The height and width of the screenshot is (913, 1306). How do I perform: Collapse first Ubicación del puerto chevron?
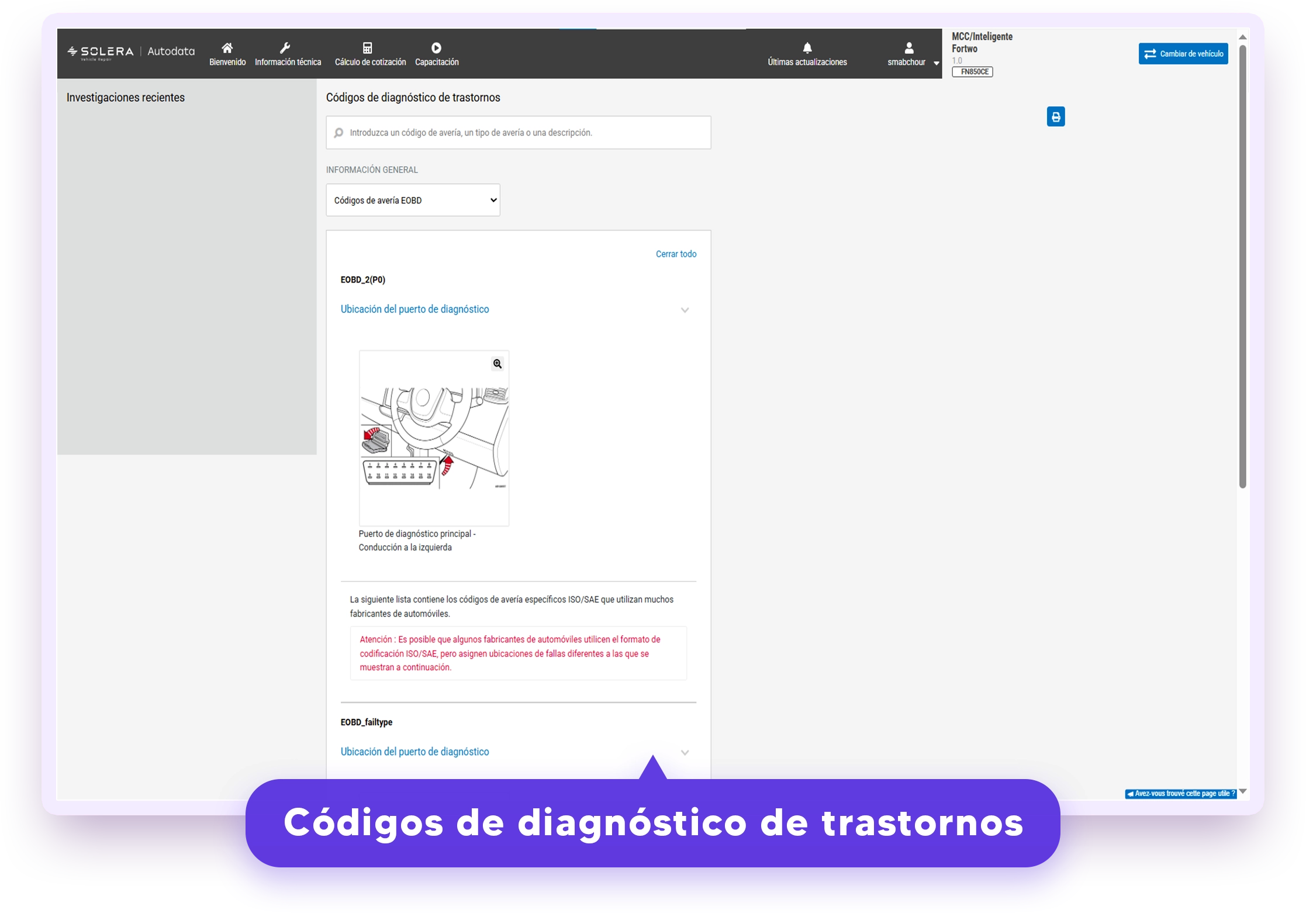coord(685,310)
